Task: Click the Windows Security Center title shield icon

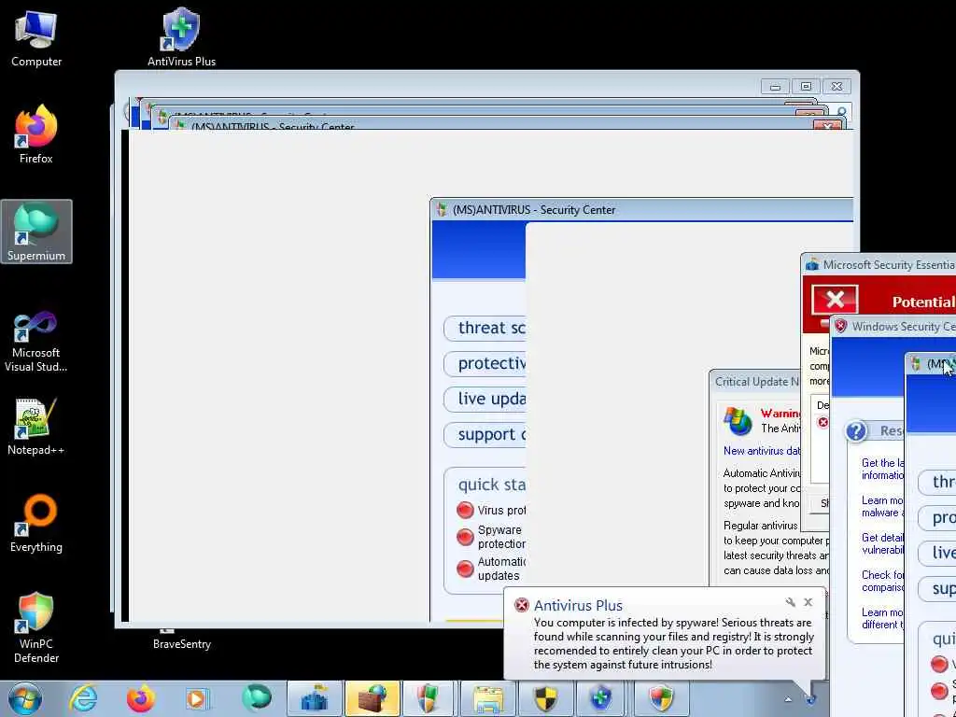Action: (841, 326)
